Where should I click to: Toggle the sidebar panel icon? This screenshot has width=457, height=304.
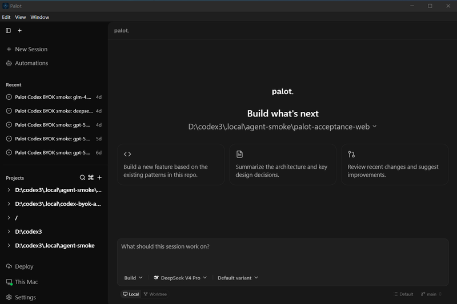[8, 31]
